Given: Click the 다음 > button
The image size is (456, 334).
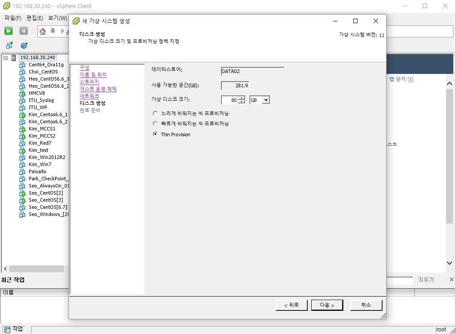Looking at the screenshot, I should (327, 305).
